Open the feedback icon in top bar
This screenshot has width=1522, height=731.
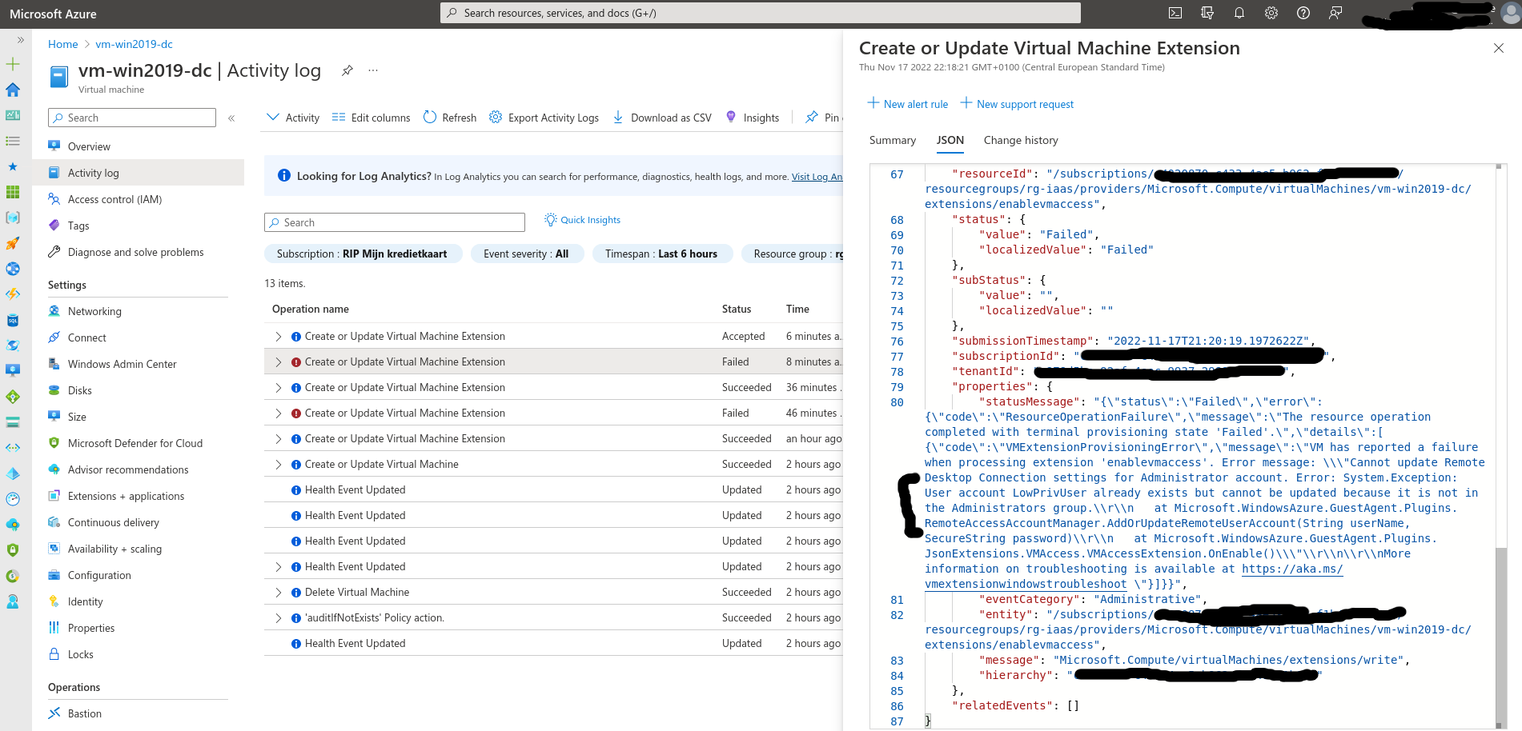point(1335,13)
